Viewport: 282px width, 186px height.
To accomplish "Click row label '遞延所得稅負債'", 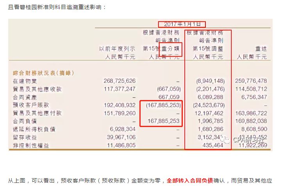I will [34, 129].
